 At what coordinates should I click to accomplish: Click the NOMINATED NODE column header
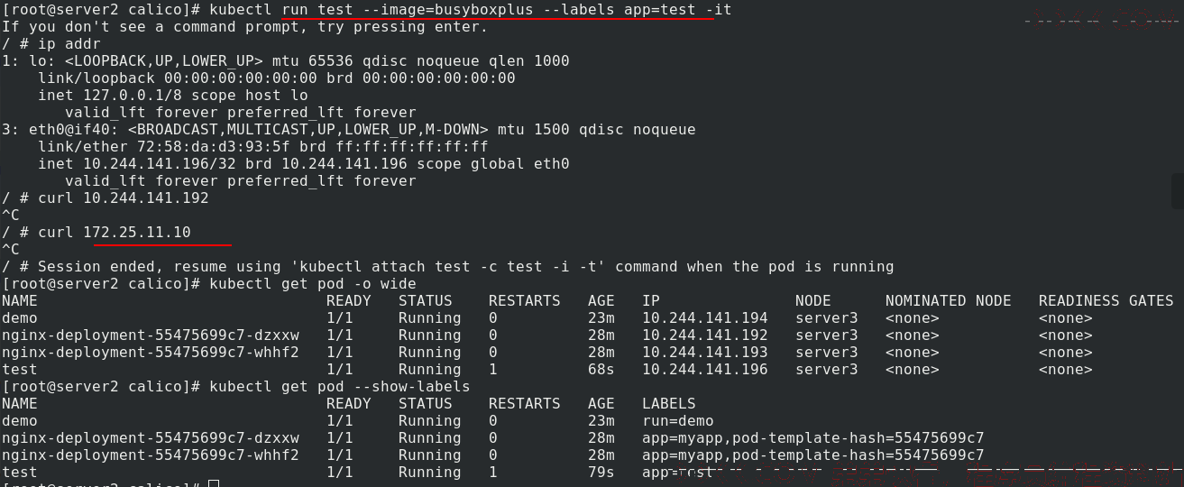(x=949, y=301)
